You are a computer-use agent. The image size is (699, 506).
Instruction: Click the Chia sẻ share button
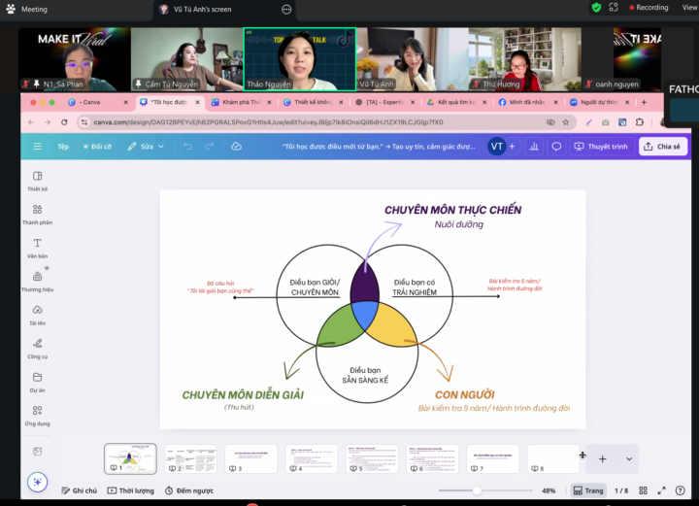[663, 147]
